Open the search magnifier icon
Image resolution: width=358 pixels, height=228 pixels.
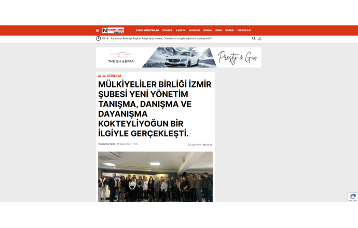click(254, 38)
